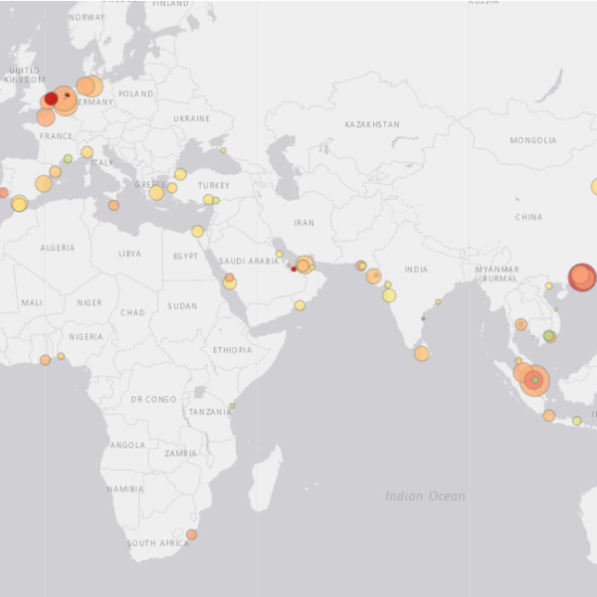Click the orange marker on Pakistan's coast
597x597 pixels.
click(361, 266)
